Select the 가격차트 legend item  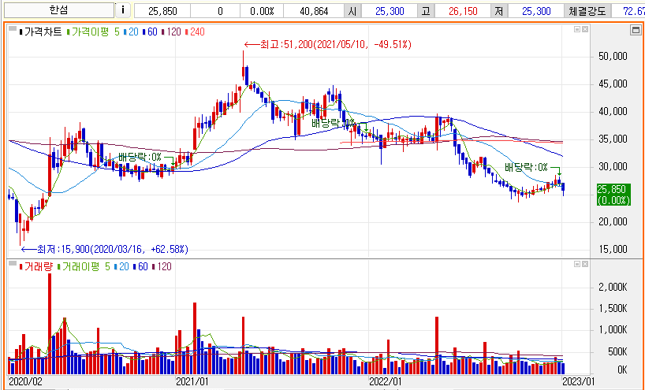(41, 32)
